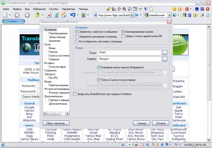
Task: Click the globe search icon beside search box
Action: point(175,15)
